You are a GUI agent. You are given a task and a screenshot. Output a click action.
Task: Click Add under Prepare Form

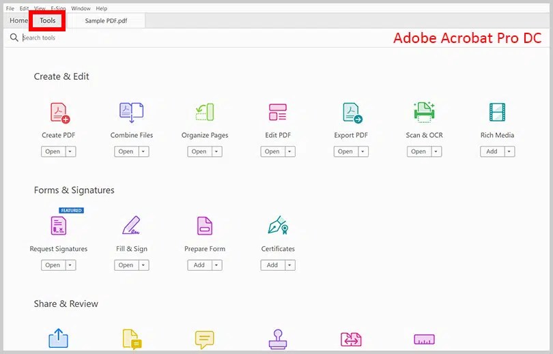(x=199, y=265)
